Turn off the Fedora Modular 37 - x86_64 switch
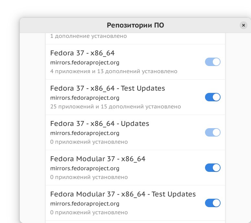The height and width of the screenshot is (223, 251). (x=212, y=168)
